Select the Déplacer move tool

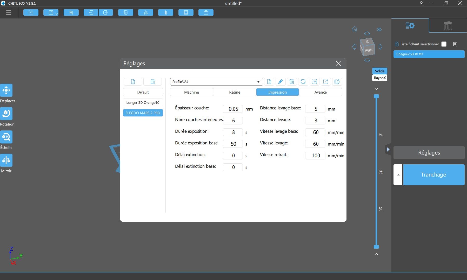pos(6,90)
